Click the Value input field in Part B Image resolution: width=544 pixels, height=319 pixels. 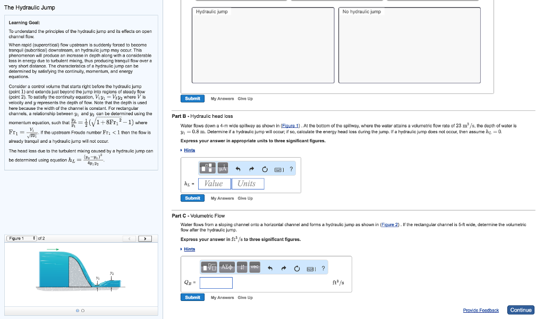pos(215,183)
